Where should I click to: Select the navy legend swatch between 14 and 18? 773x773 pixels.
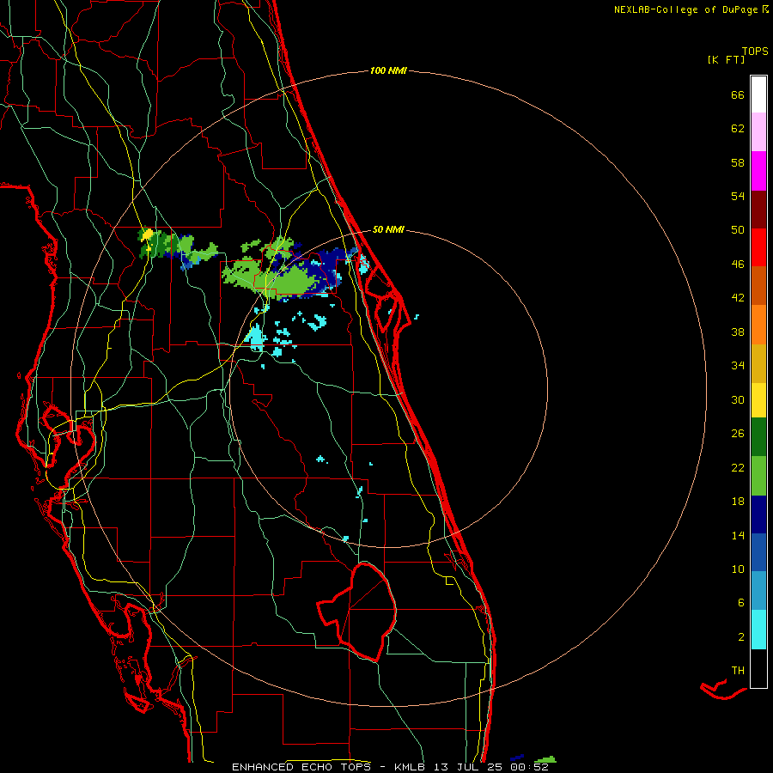(758, 514)
